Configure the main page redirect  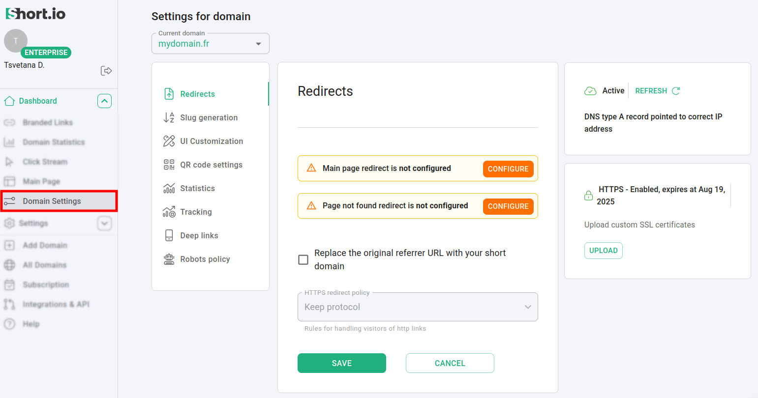[508, 169]
